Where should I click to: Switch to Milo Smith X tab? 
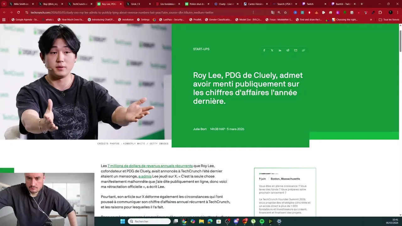pyautogui.click(x=21, y=4)
